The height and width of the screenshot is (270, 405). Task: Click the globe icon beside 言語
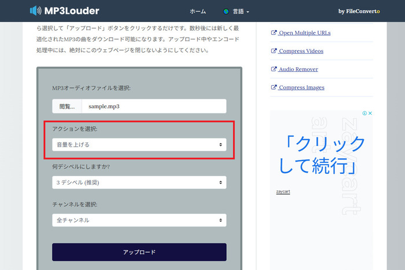pyautogui.click(x=226, y=12)
